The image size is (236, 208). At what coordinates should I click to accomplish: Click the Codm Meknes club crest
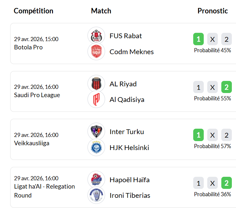click(96, 52)
